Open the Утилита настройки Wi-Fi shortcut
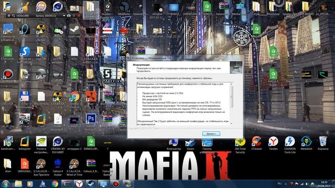Screen dimensions: 335x188 click(x=41, y=144)
